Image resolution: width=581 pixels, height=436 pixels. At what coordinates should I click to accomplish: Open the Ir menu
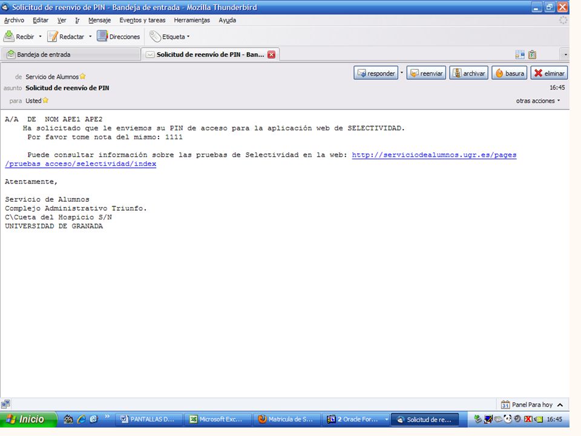(x=77, y=20)
